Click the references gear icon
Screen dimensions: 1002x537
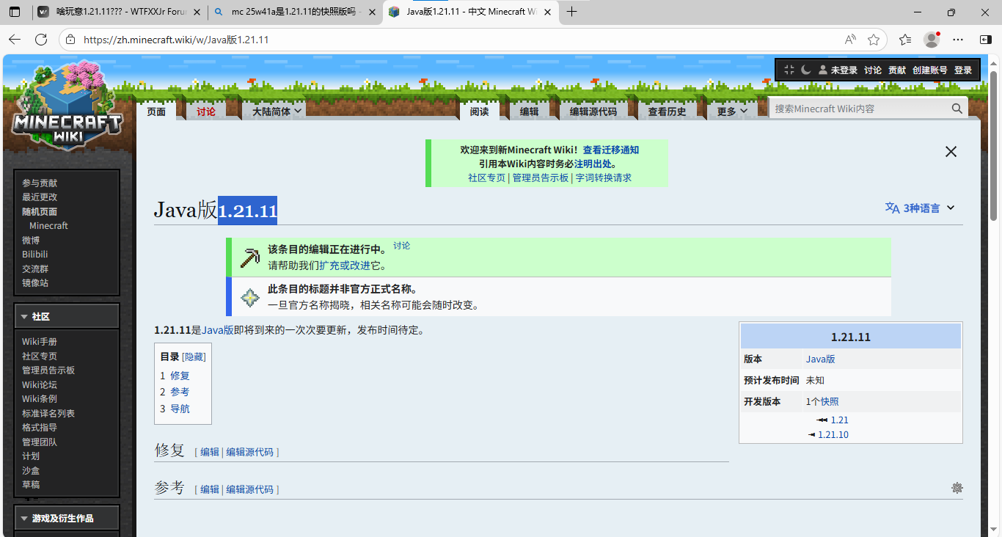tap(957, 488)
